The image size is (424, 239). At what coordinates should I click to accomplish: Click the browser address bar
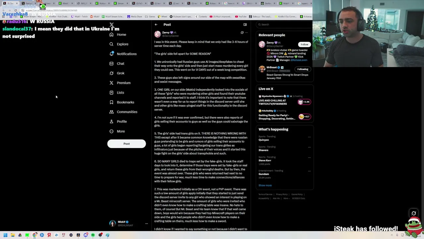(159, 11)
